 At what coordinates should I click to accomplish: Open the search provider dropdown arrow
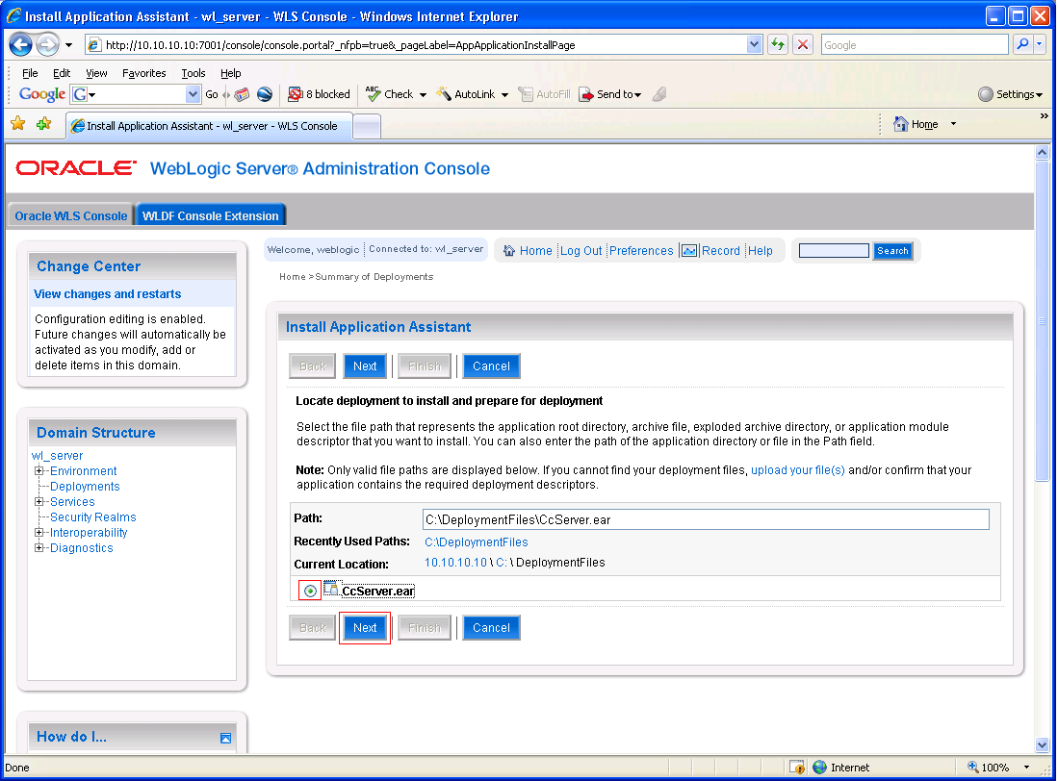click(x=1040, y=44)
